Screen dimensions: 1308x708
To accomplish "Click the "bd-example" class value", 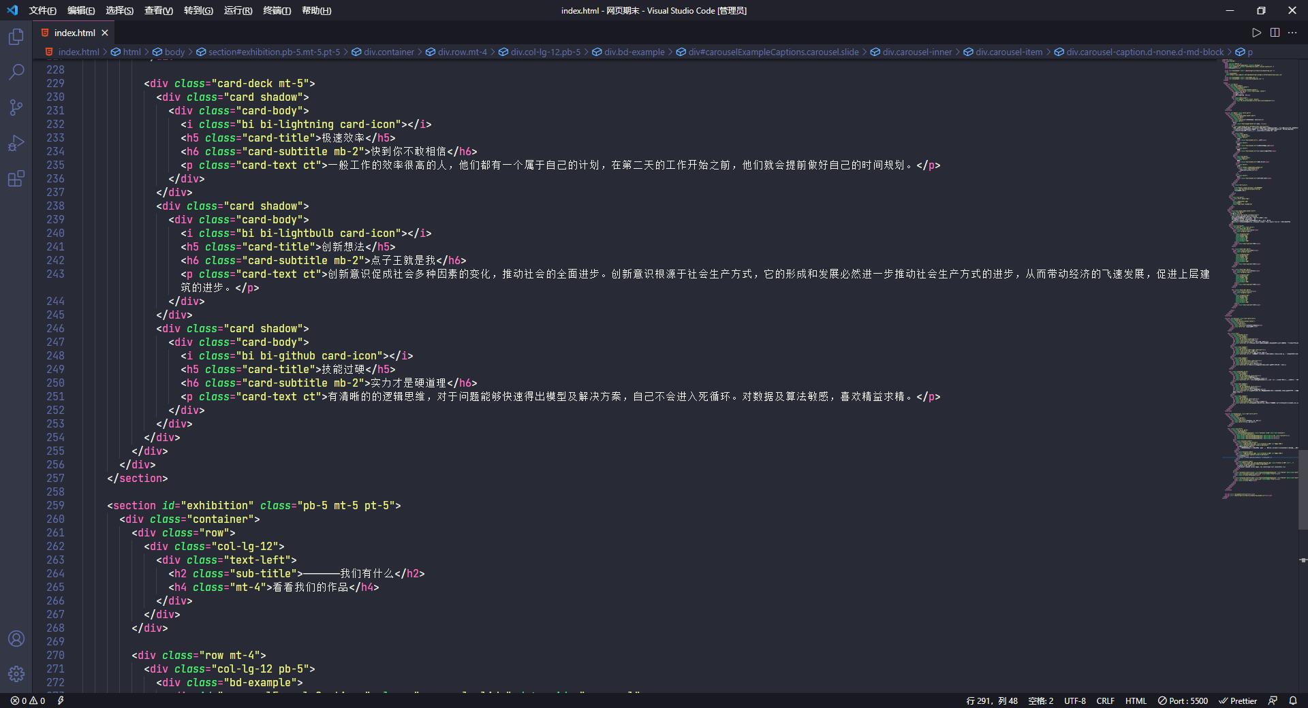I will click(260, 682).
